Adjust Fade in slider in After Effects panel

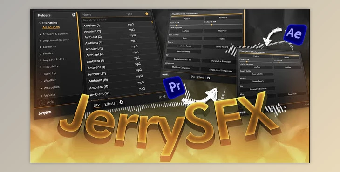[256, 62]
